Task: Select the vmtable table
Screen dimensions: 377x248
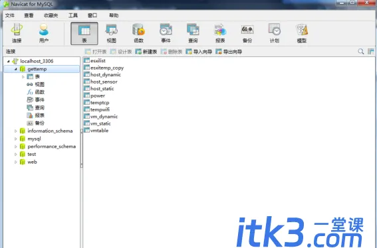Action: pos(96,130)
